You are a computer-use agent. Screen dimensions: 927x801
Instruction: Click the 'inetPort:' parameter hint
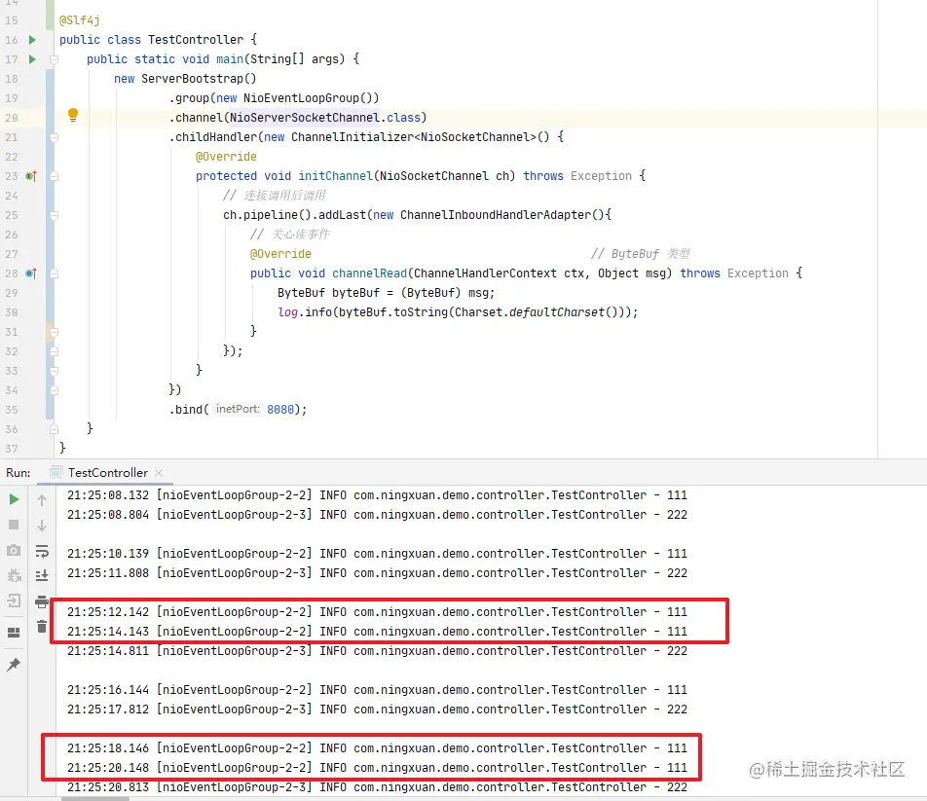[238, 409]
